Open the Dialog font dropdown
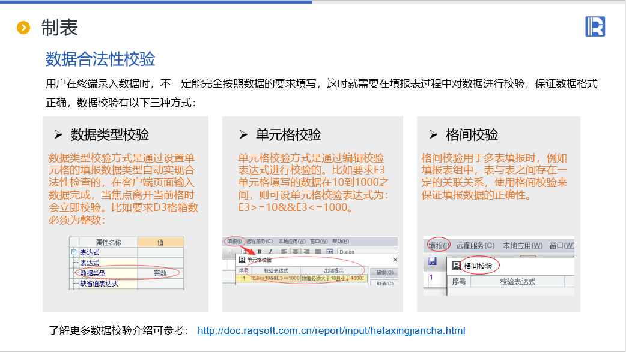Screen dimensions: 626x352 (367, 252)
